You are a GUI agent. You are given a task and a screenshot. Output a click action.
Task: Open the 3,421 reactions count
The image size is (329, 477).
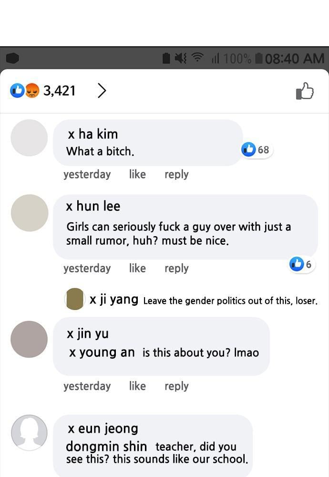tap(59, 91)
